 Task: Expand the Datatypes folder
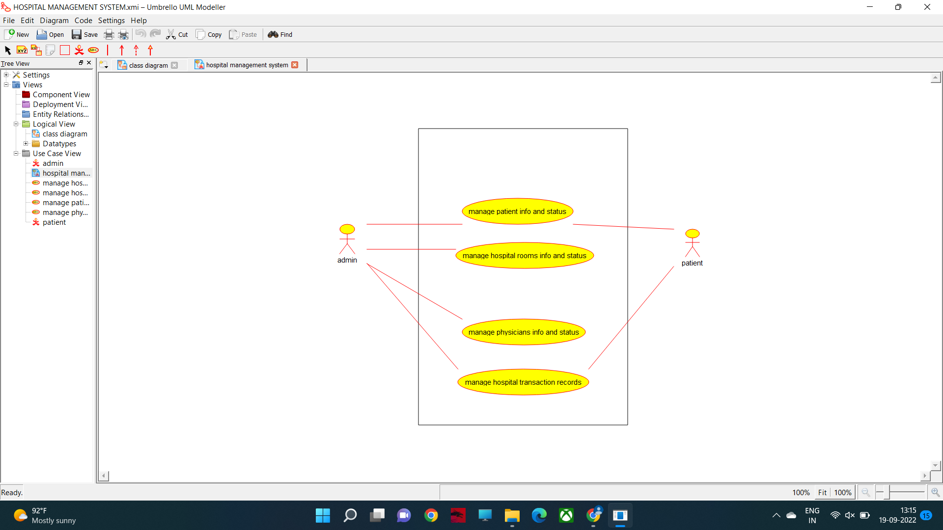[26, 144]
